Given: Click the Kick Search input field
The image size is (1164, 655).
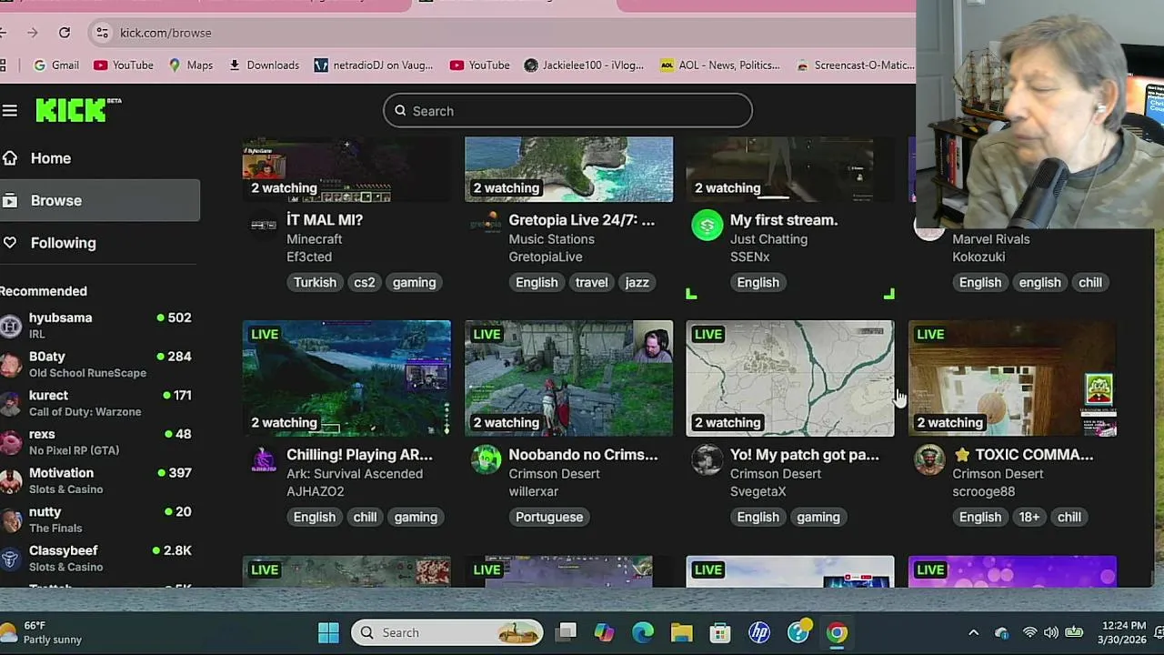Looking at the screenshot, I should point(567,111).
